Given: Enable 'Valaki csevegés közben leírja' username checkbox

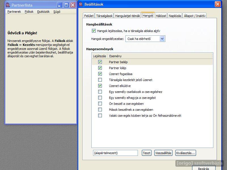Looking at the screenshot, I should 100,115.
